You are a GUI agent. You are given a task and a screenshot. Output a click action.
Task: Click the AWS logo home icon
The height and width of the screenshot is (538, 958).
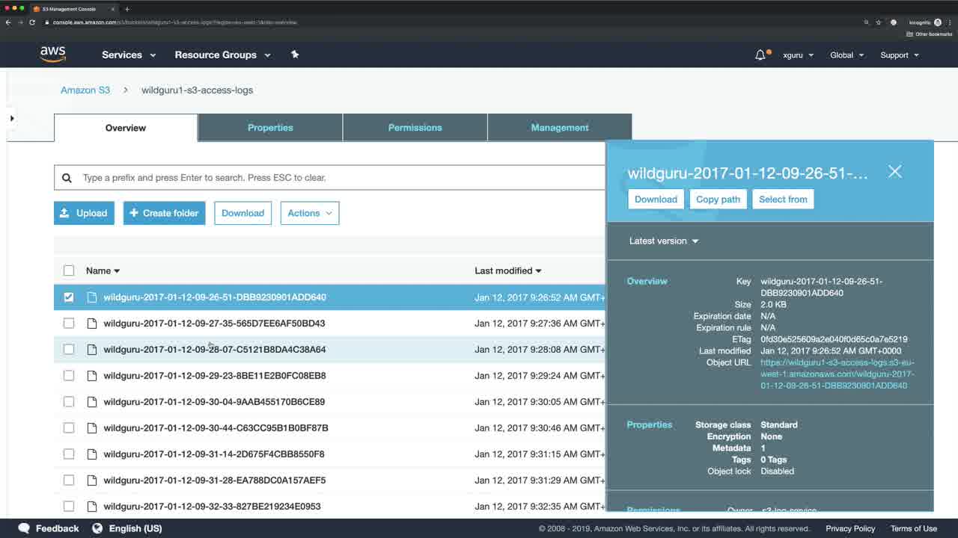coord(53,55)
